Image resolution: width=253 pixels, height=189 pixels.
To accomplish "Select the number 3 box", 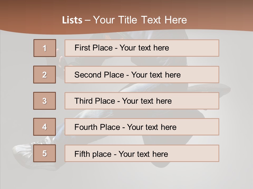I will point(45,101).
